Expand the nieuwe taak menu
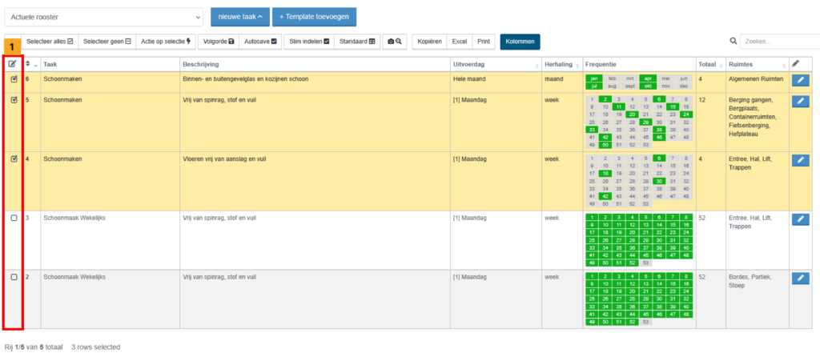 pyautogui.click(x=239, y=17)
